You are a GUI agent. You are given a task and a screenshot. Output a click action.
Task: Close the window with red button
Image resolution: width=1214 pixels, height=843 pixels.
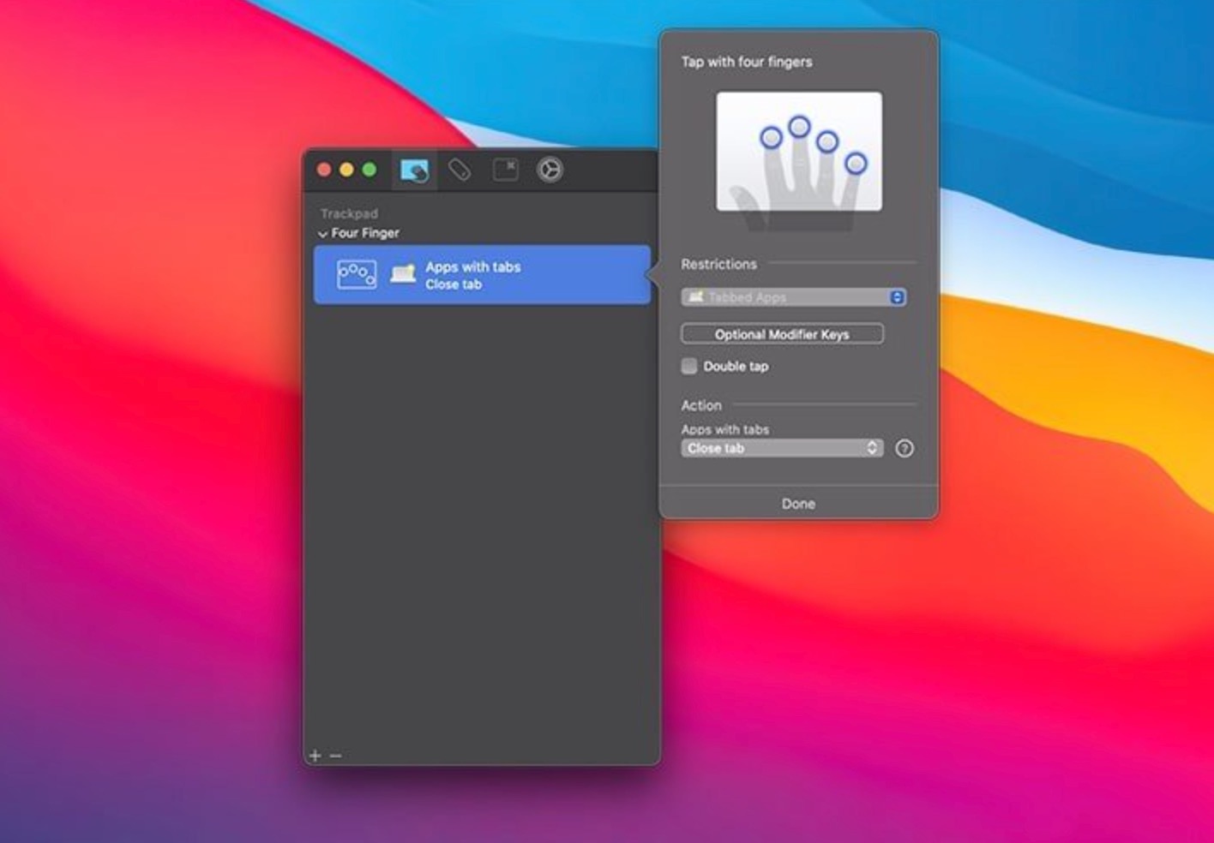(x=324, y=170)
